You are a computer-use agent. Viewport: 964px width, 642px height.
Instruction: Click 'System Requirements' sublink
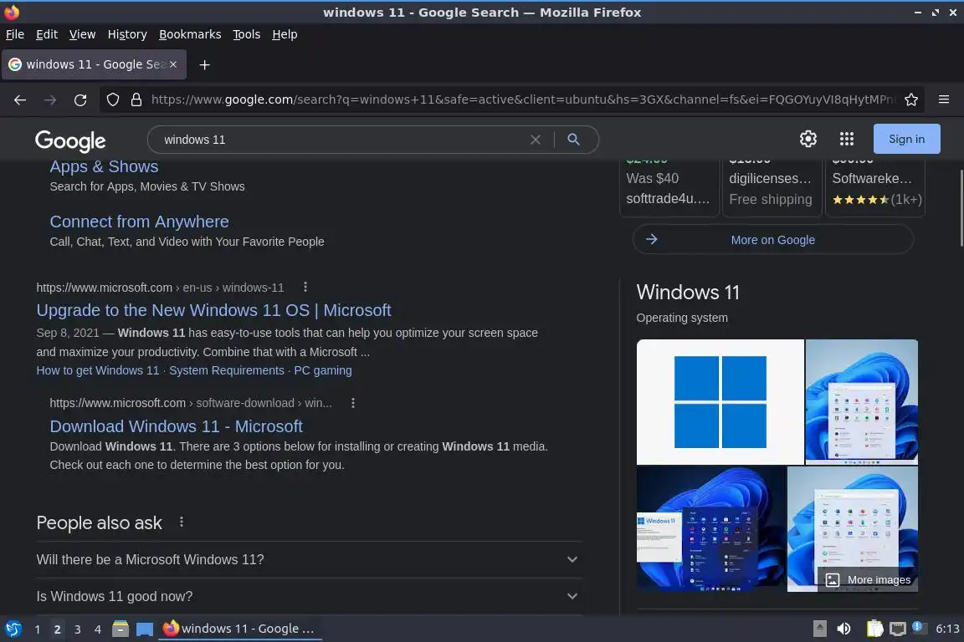(227, 370)
